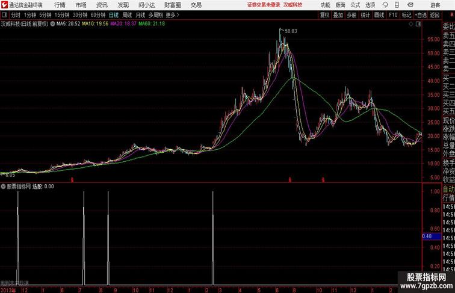Open the 行情 menu
Viewport: 455px width, 293px height.
pos(60,5)
